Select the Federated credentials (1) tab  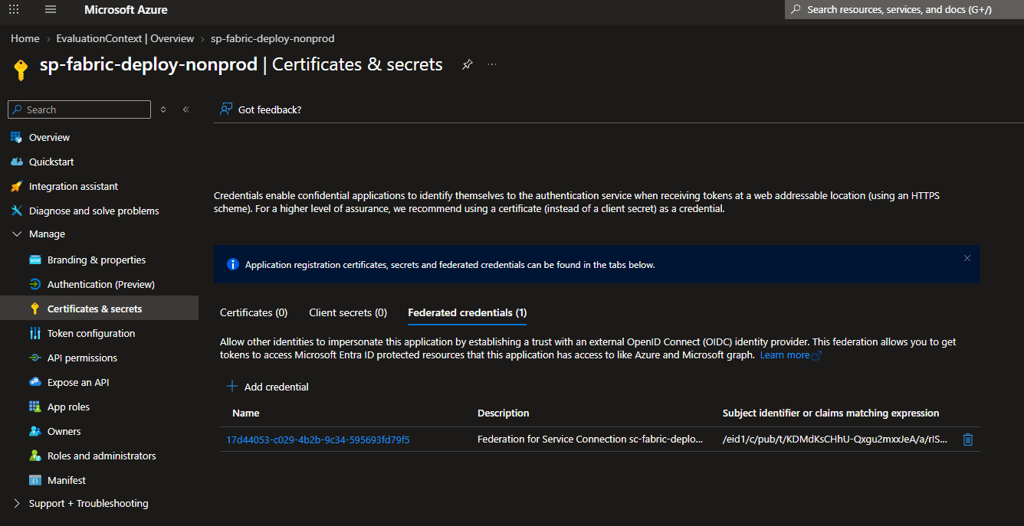click(468, 312)
